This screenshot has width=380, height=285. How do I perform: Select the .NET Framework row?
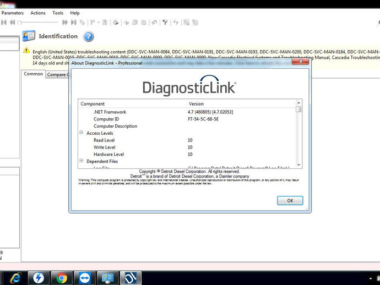[187, 112]
